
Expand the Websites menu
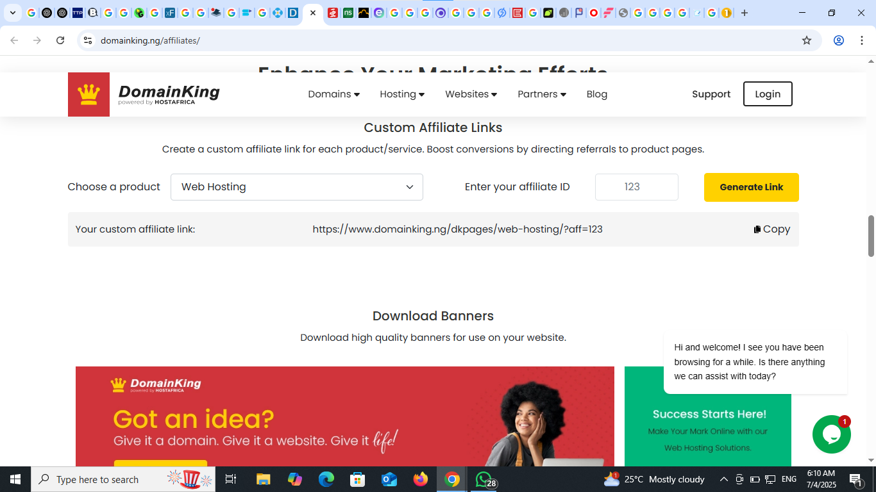point(471,94)
